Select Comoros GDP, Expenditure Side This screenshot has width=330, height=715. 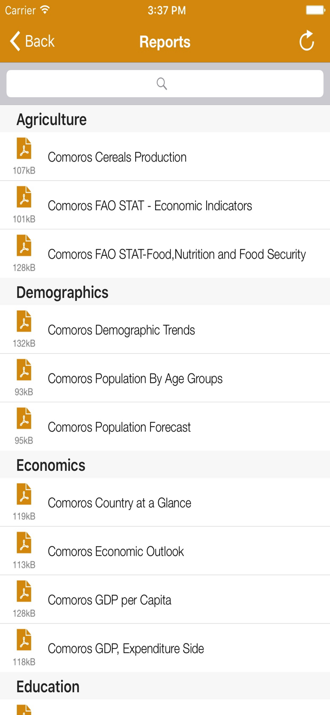[x=125, y=648]
